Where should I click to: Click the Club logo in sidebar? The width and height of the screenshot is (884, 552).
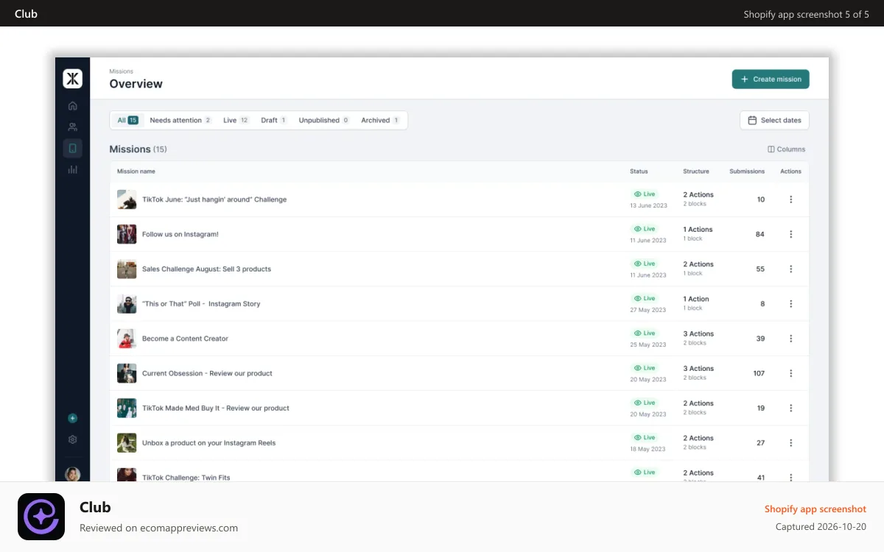coord(73,79)
